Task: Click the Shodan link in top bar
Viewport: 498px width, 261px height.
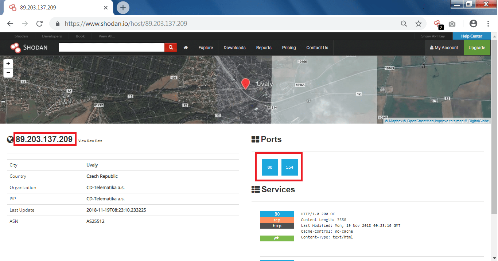Action: coord(21,36)
